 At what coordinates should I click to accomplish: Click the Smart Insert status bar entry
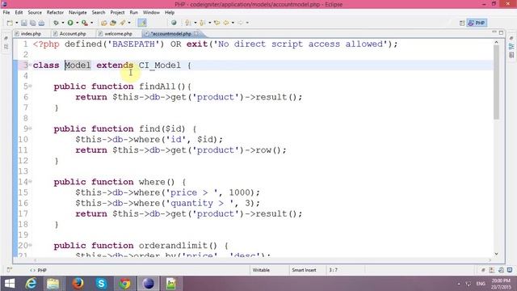(x=304, y=270)
